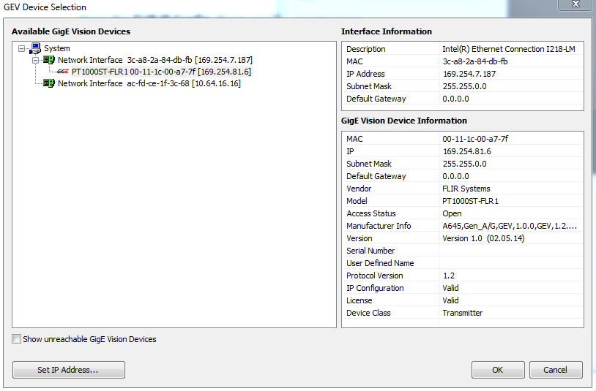Click the GigE logo icon beside PT1000ST-FLR1
Viewport: 596px width, 391px height.
(x=63, y=72)
